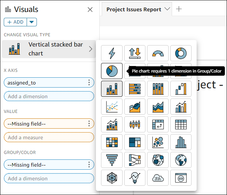The image size is (227, 195).
Task: Add a new sheet with plus tab
Action: (x=179, y=9)
